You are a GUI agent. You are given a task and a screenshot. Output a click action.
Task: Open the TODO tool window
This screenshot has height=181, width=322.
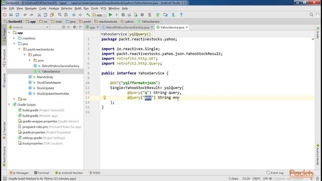(95, 173)
